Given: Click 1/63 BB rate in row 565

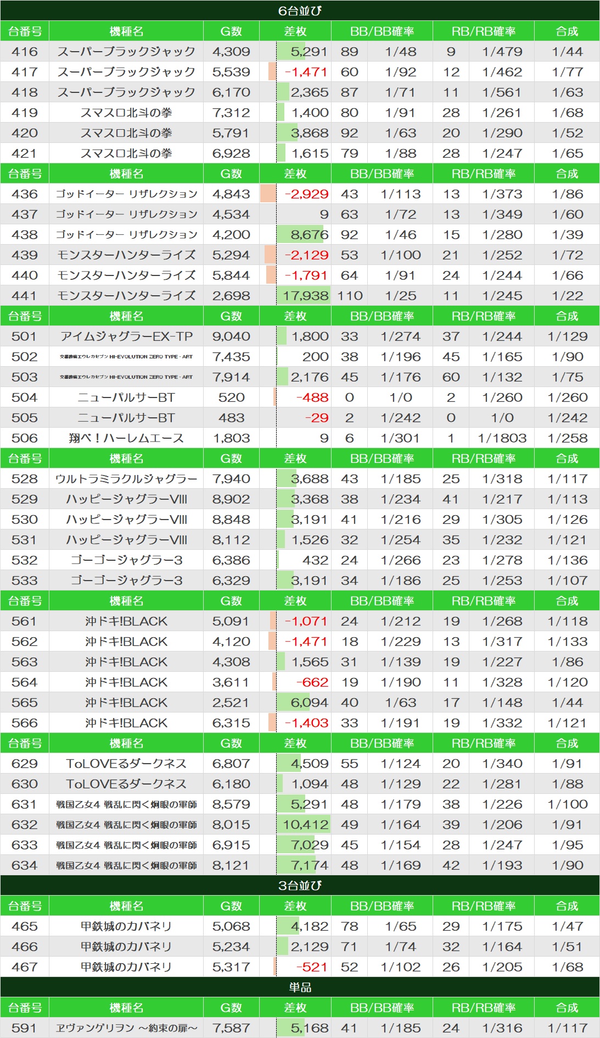Looking at the screenshot, I should 400,703.
